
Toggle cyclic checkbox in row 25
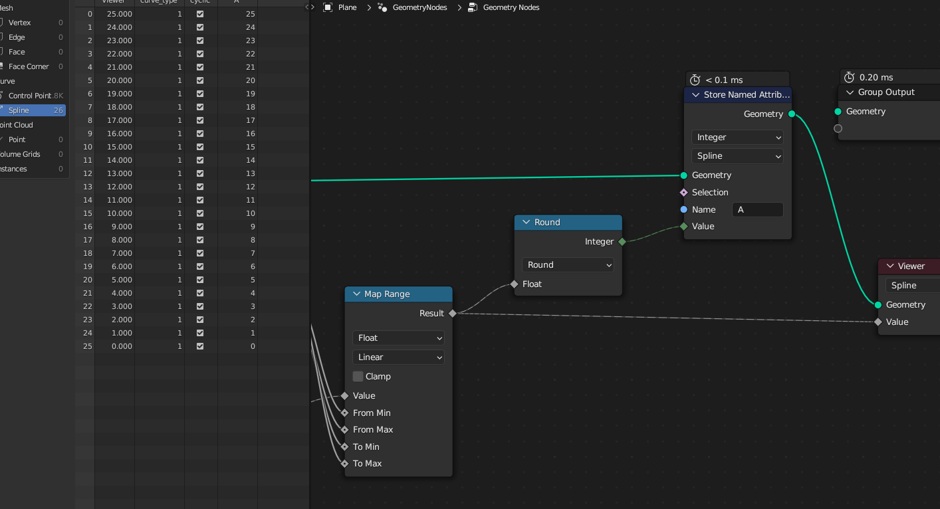[200, 346]
